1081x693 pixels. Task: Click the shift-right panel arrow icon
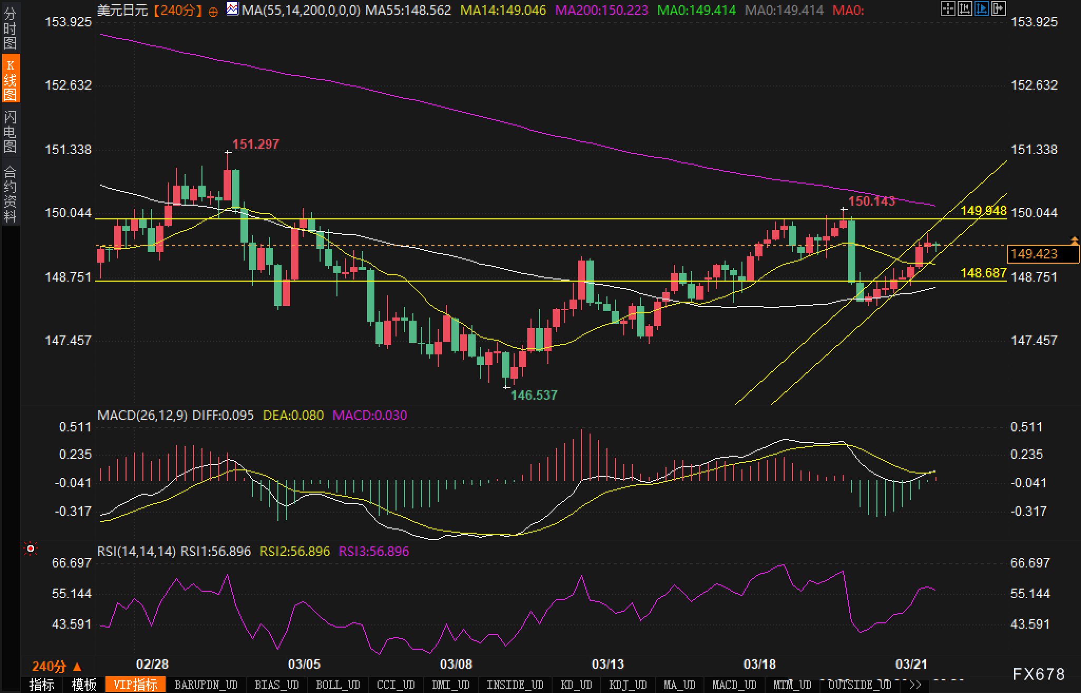pos(998,8)
